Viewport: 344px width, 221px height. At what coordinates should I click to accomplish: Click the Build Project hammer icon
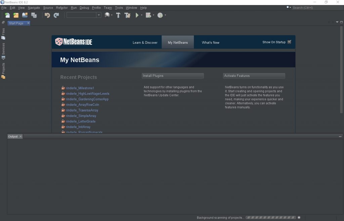pyautogui.click(x=118, y=15)
